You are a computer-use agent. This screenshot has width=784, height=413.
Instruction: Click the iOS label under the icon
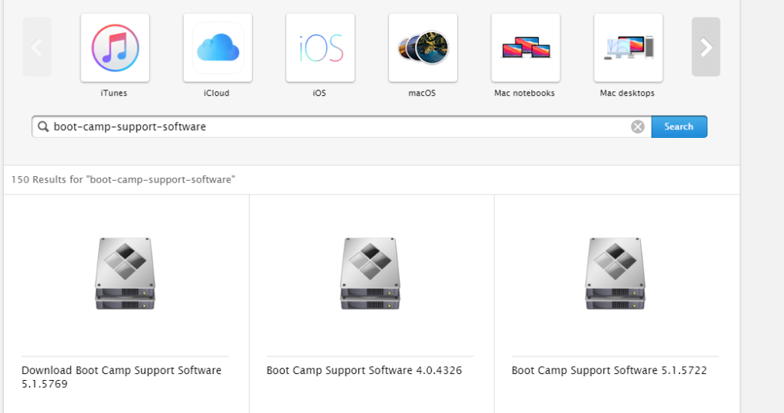pos(319,93)
